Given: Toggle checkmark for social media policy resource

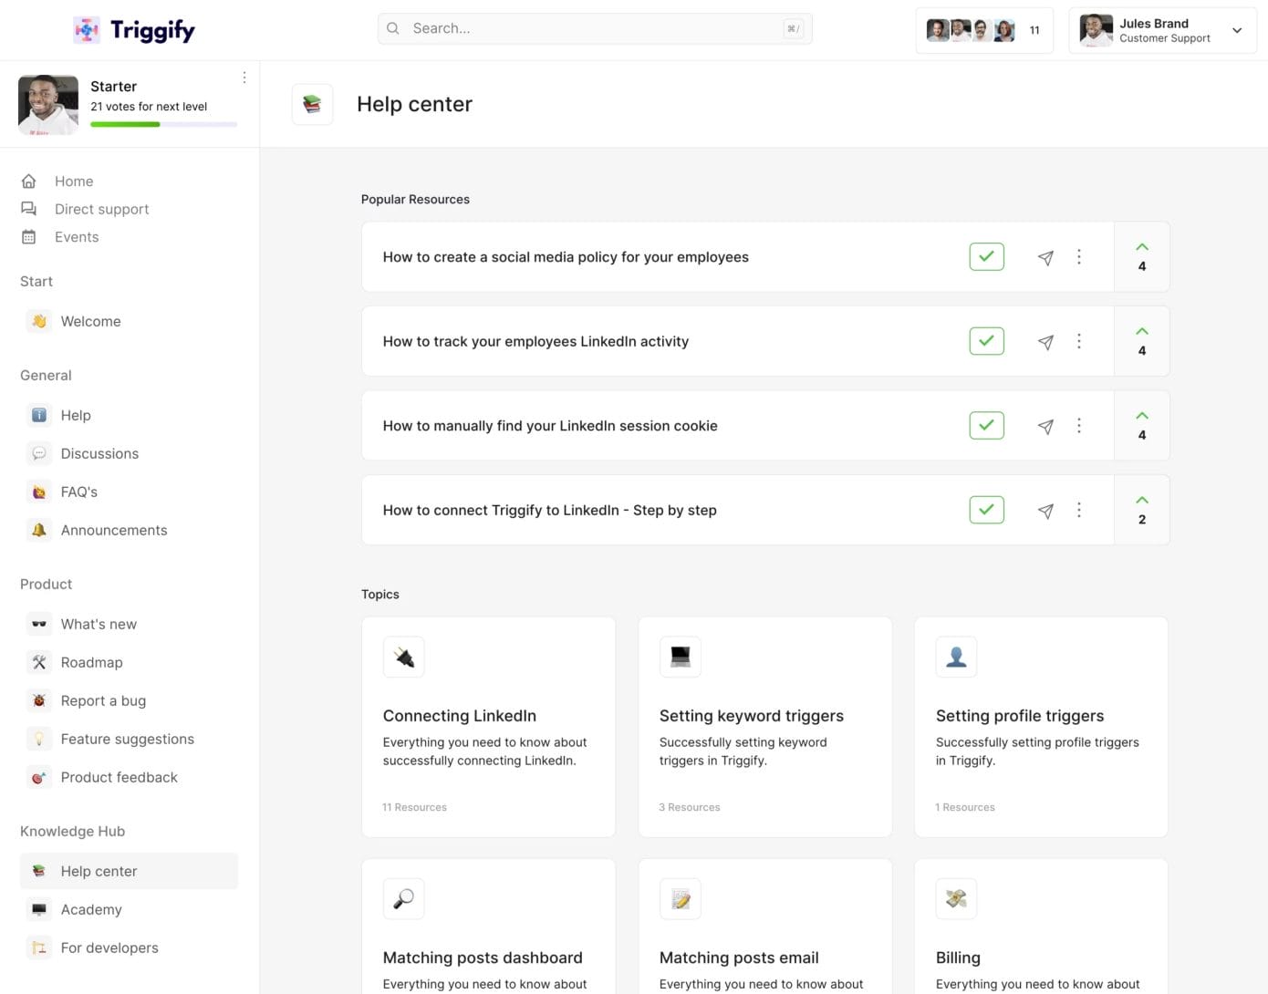Looking at the screenshot, I should 986,257.
